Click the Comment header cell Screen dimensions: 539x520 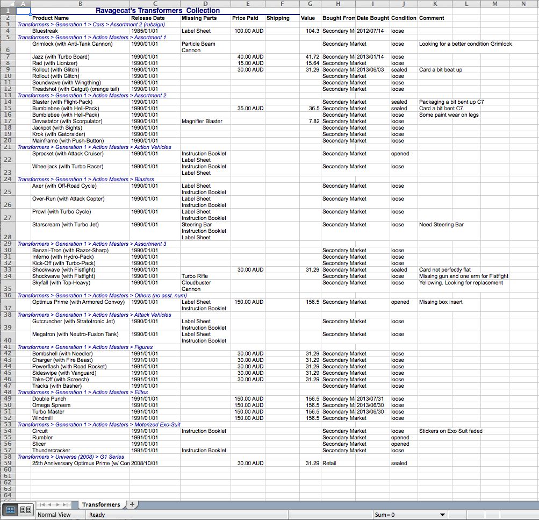(435, 18)
